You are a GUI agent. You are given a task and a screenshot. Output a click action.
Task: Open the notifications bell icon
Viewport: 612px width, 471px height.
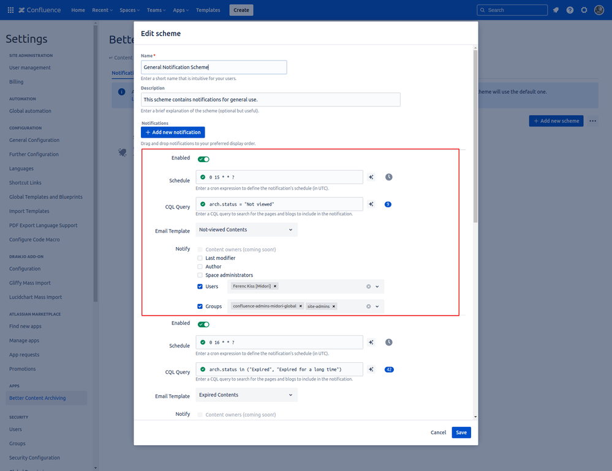(x=556, y=10)
